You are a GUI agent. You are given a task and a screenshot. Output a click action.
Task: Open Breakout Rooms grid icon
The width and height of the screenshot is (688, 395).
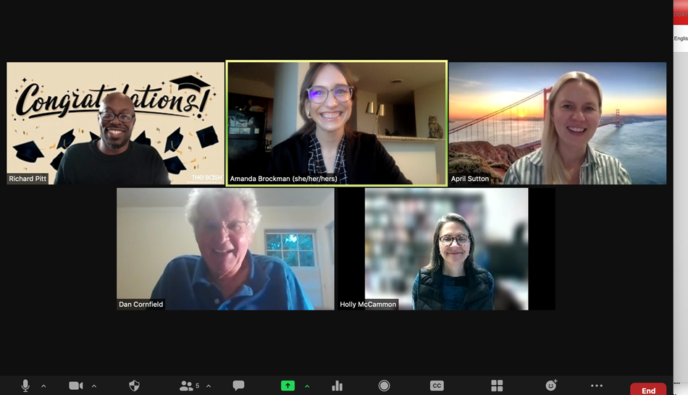pyautogui.click(x=497, y=386)
